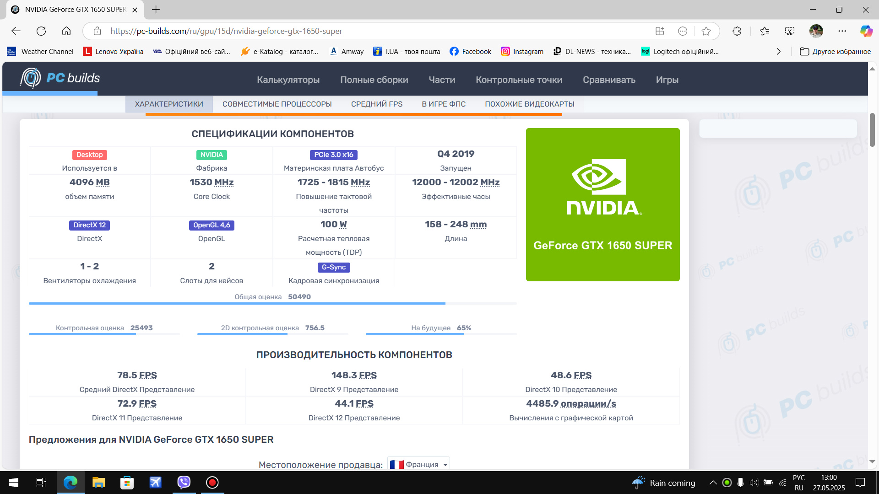
Task: Click the red recording app on the taskbar
Action: coord(212,483)
